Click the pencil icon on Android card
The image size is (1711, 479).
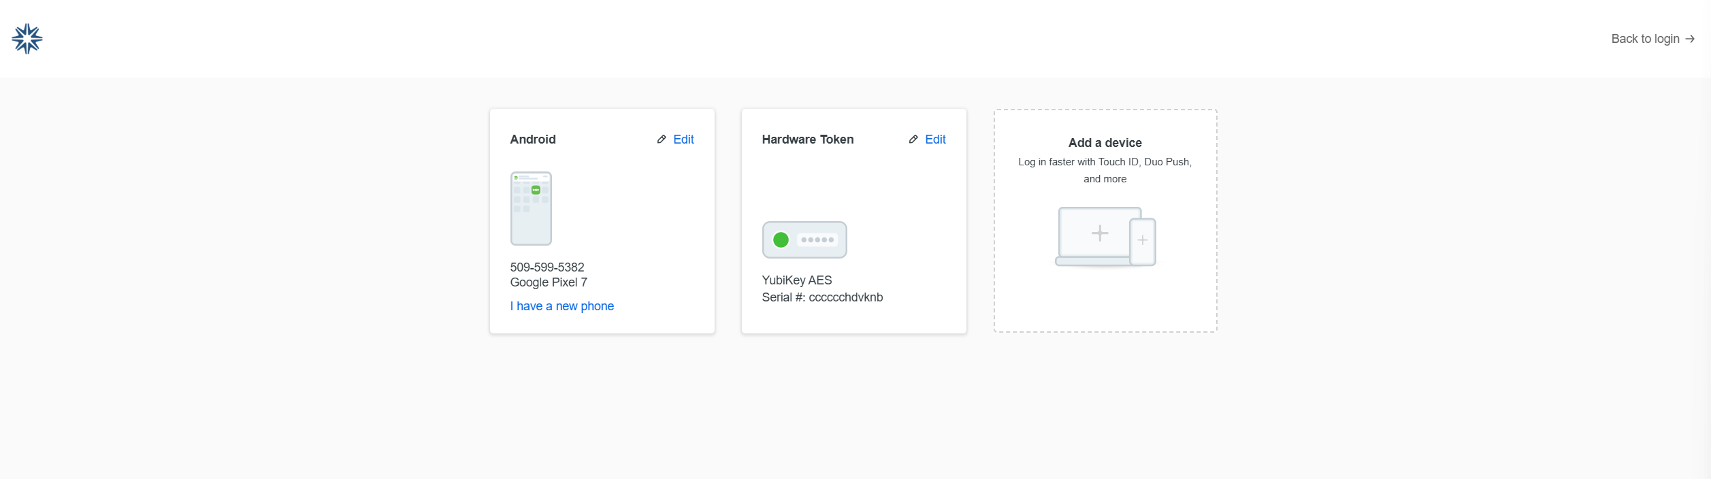pos(661,139)
